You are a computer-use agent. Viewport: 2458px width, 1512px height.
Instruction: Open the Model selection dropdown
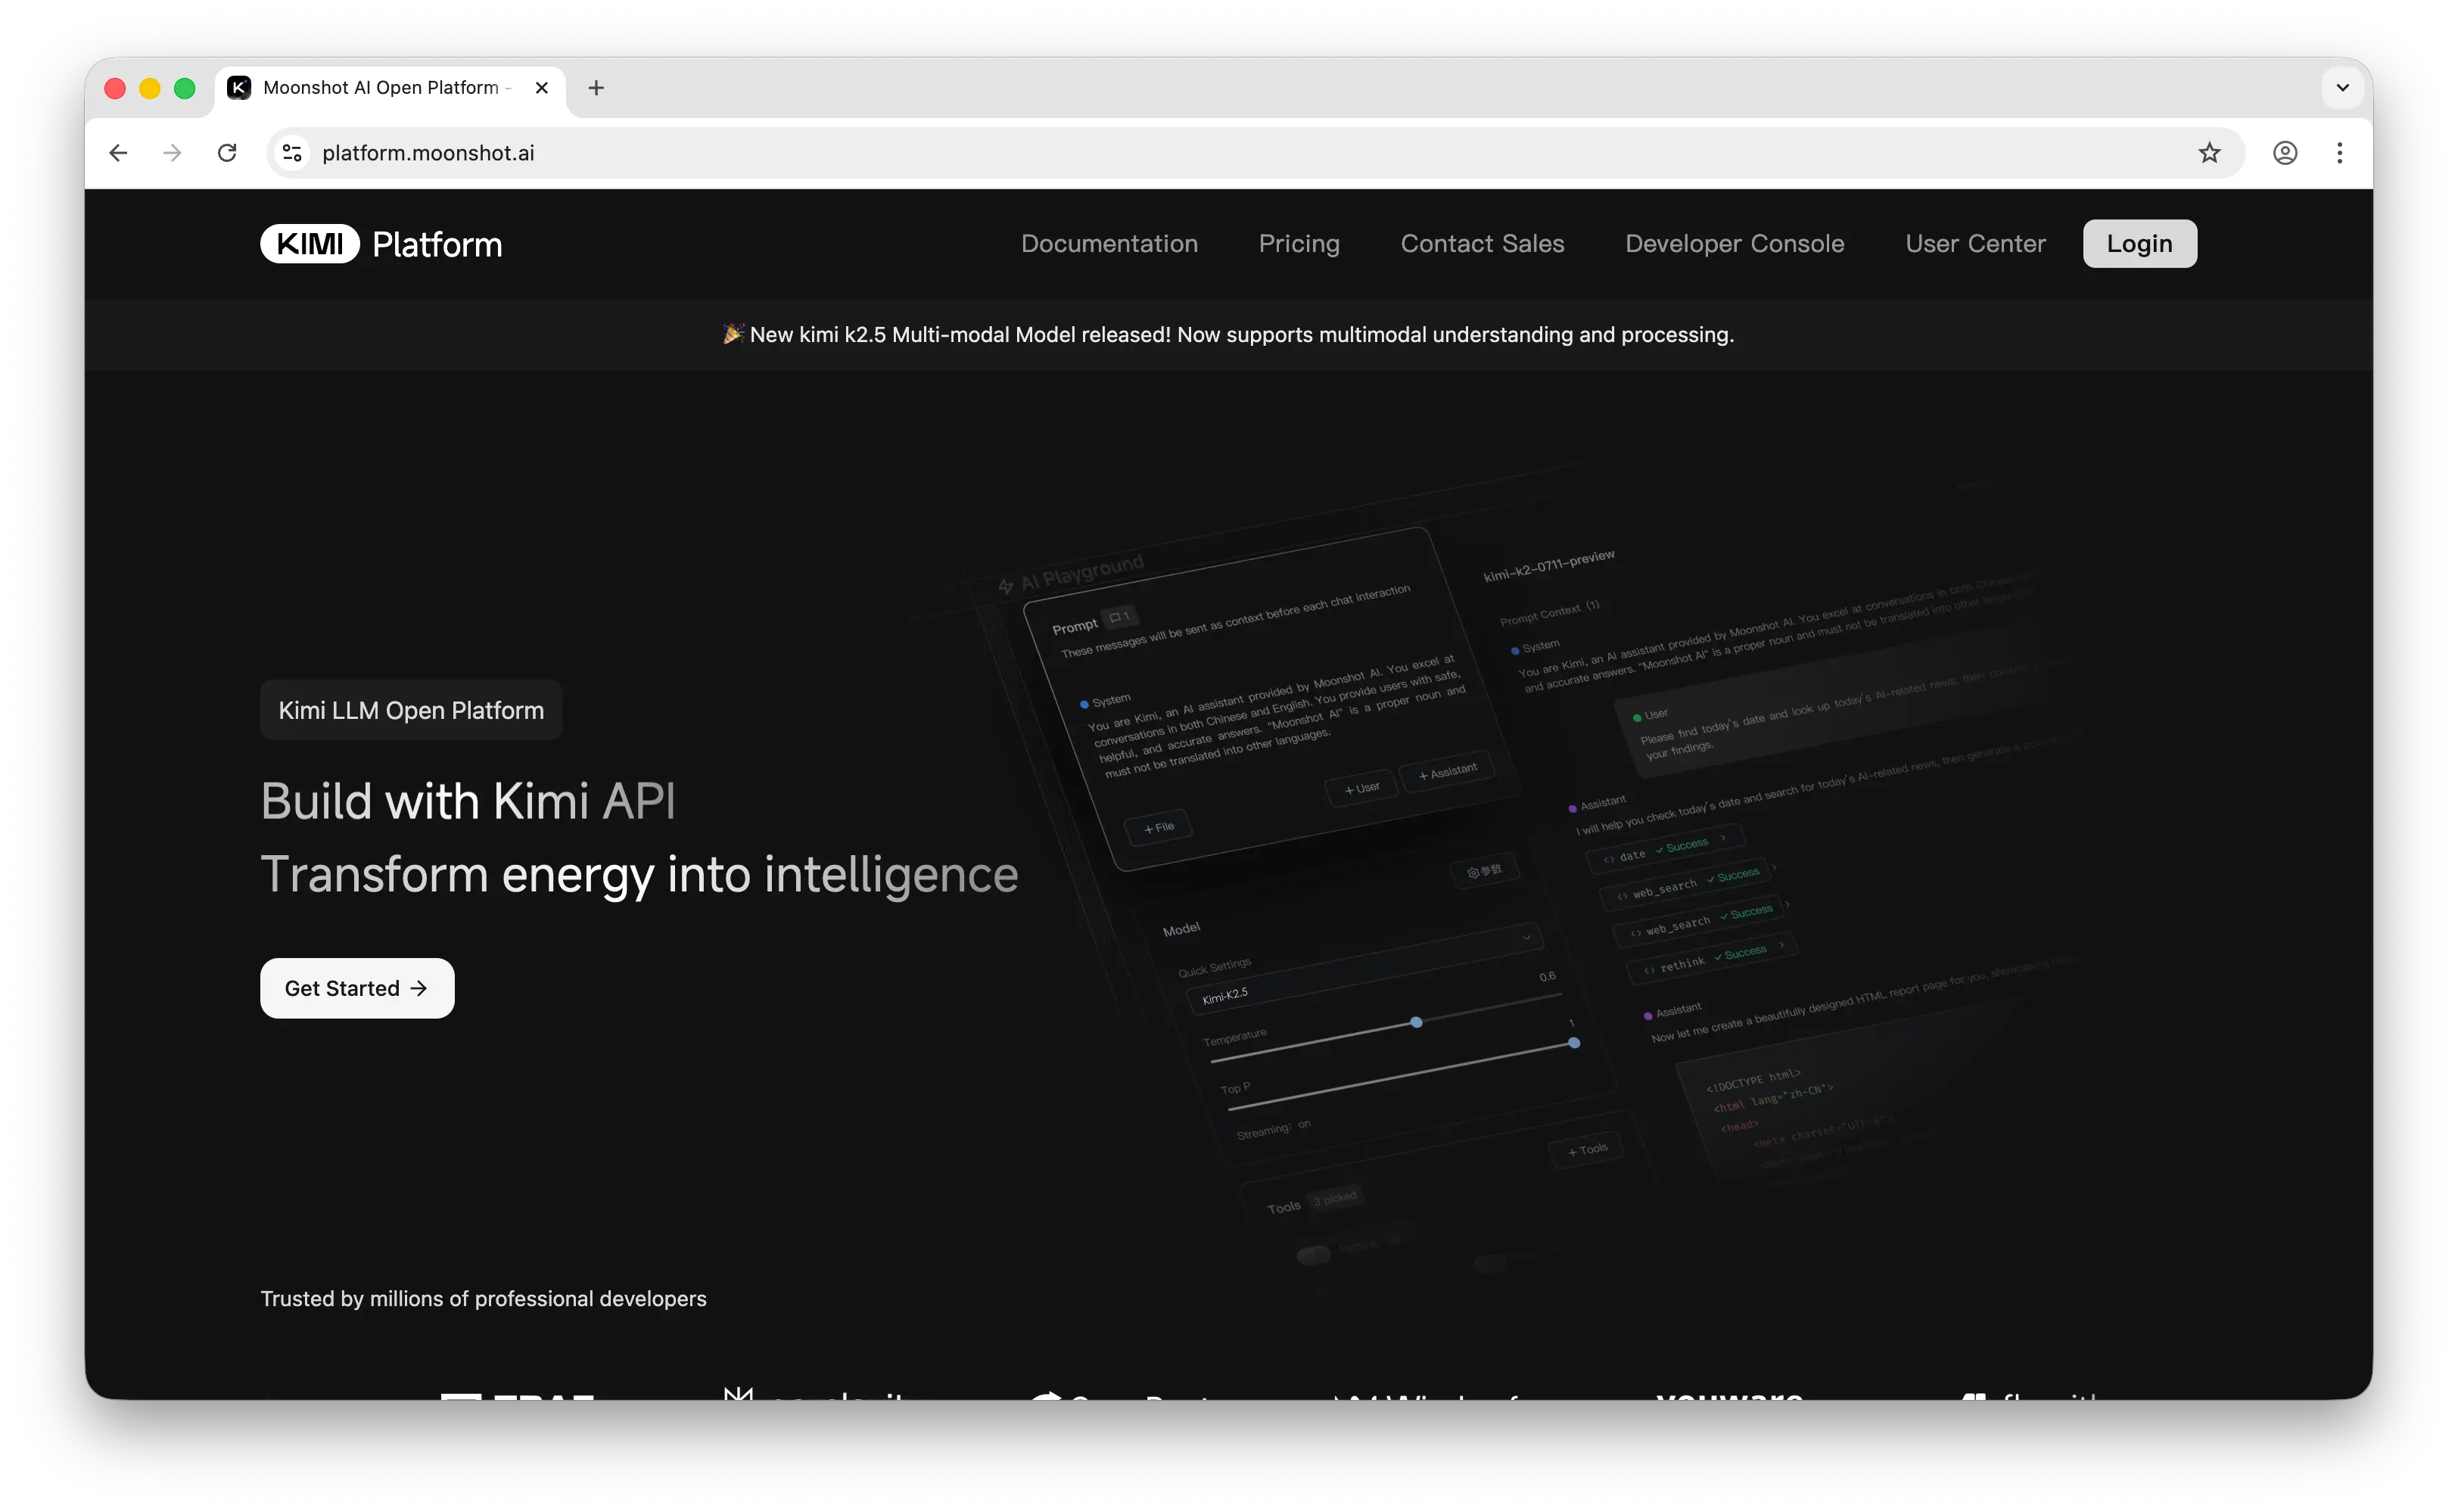click(x=1527, y=938)
